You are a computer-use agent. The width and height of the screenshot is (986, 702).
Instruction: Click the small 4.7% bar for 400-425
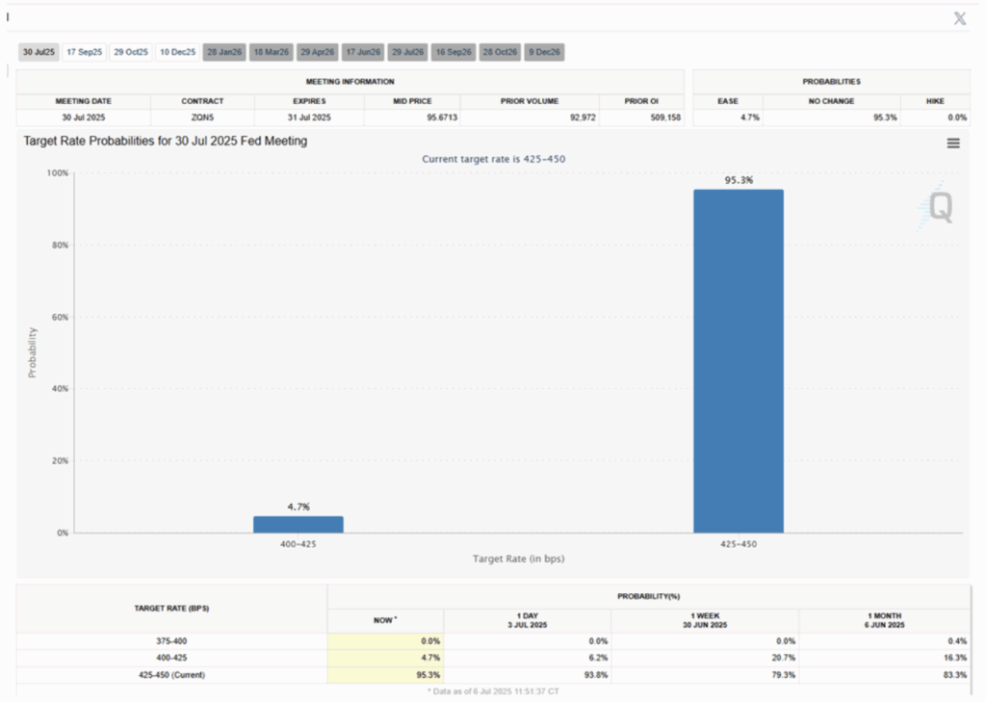coord(298,524)
